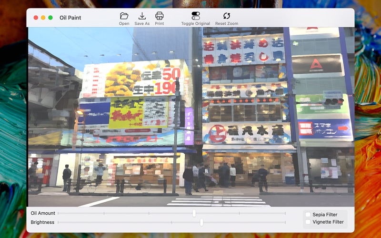Image resolution: width=381 pixels, height=238 pixels.
Task: Click the Oil Amount label
Action: click(x=43, y=213)
